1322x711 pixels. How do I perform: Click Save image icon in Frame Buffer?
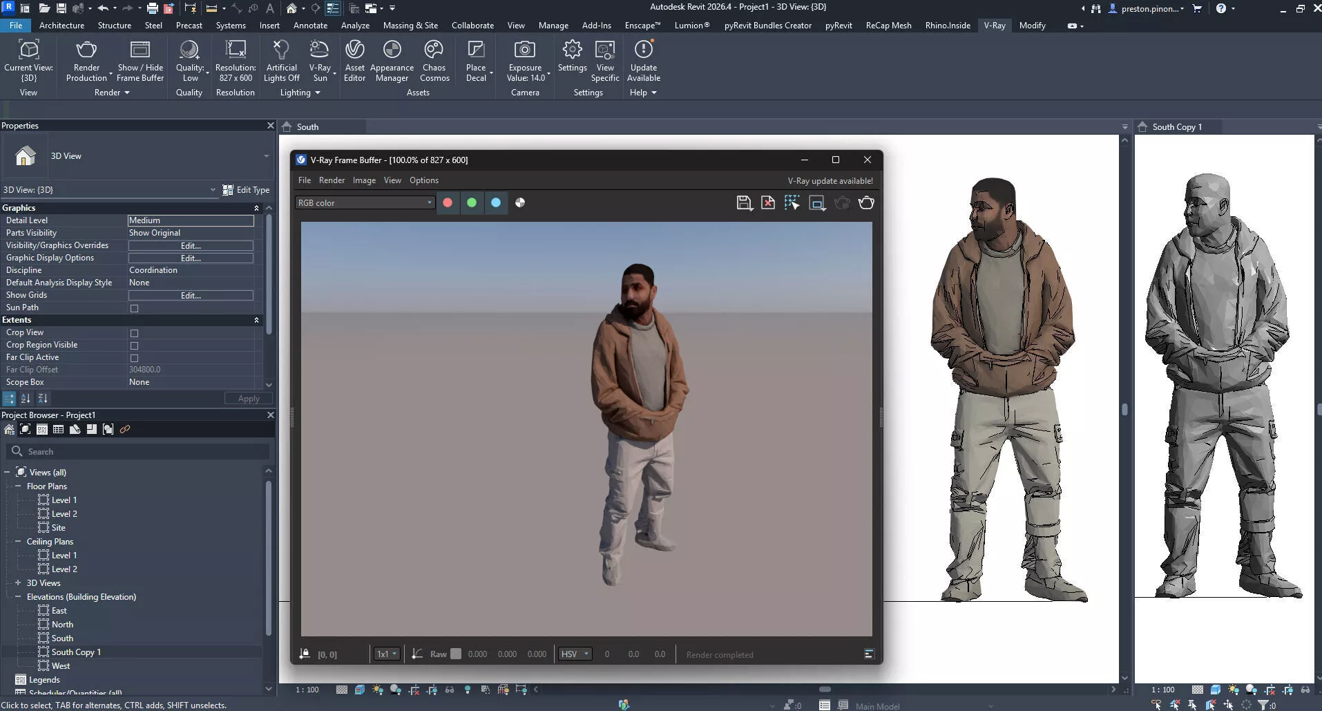coord(744,202)
